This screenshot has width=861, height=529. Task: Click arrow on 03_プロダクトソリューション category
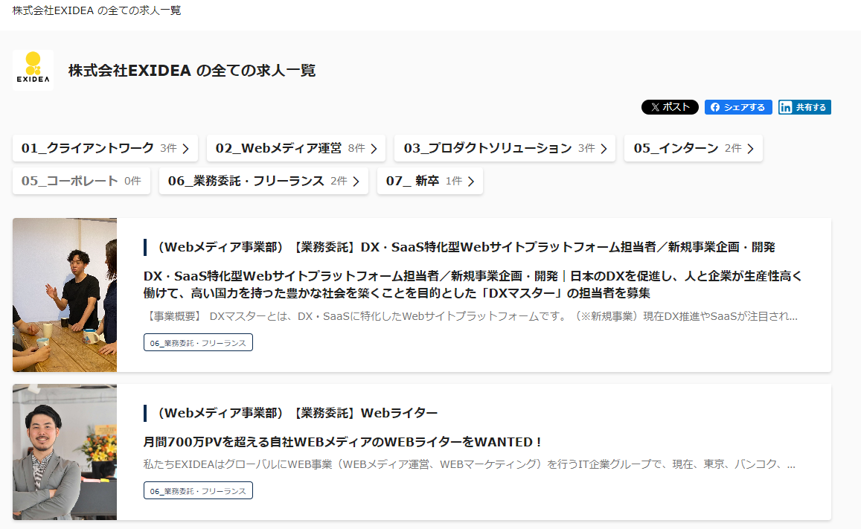point(604,149)
